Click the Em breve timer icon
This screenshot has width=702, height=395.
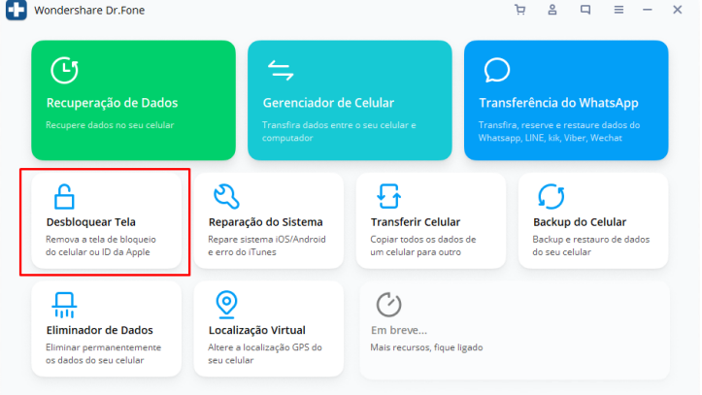click(388, 305)
